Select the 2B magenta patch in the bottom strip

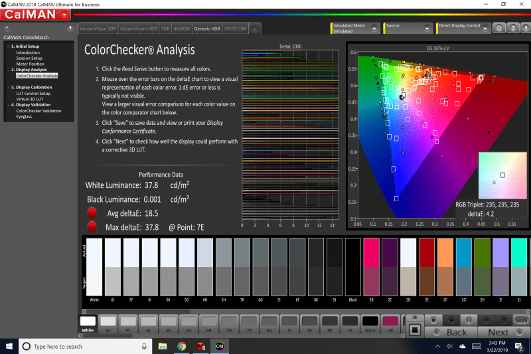pyautogui.click(x=390, y=324)
